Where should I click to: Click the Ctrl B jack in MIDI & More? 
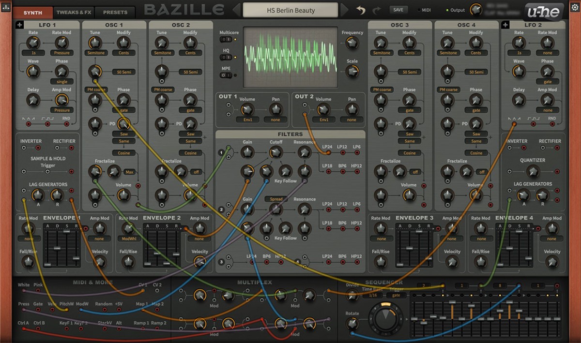tap(38, 329)
